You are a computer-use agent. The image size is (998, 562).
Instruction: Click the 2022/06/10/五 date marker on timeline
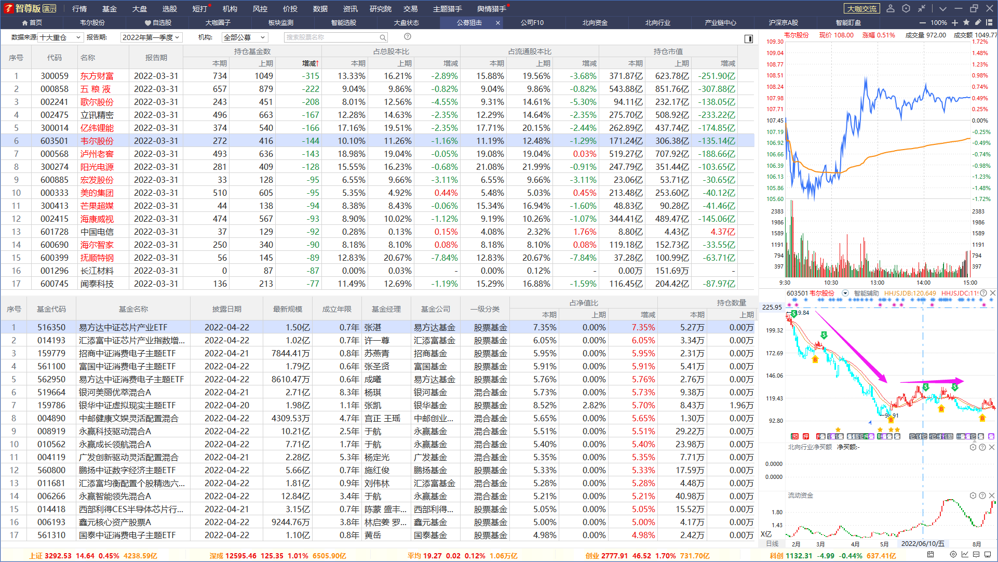click(x=923, y=544)
